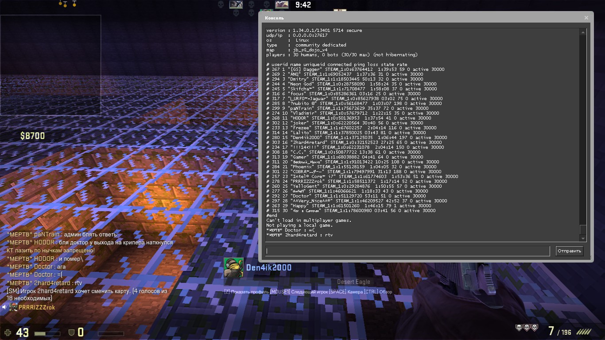
Task: Click the Desert Eagle weapon label
Action: coord(353,282)
